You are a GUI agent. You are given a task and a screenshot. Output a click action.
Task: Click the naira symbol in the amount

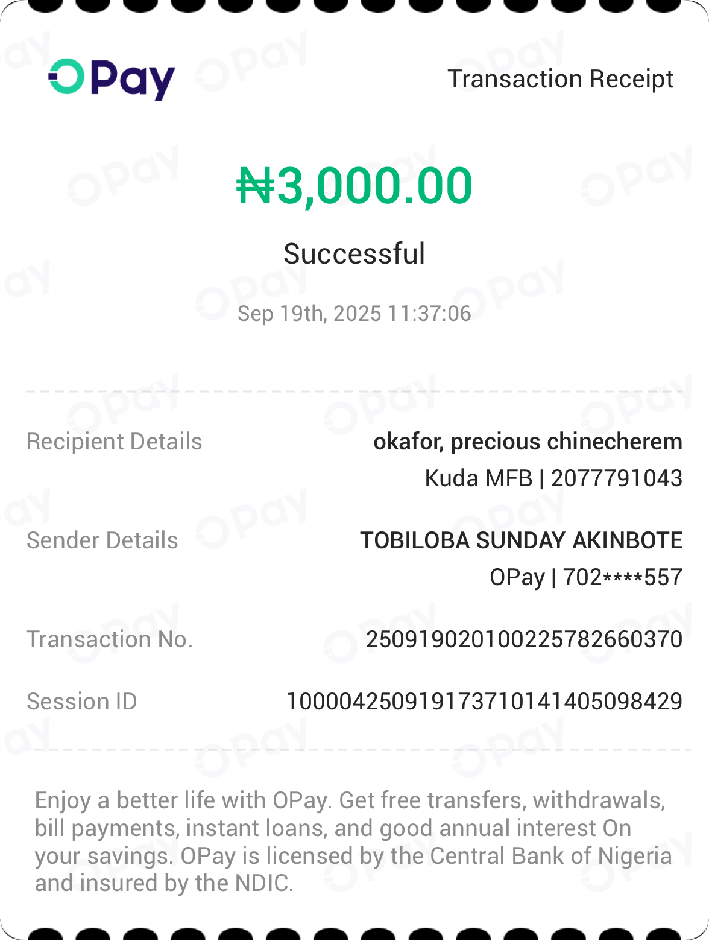click(x=255, y=186)
